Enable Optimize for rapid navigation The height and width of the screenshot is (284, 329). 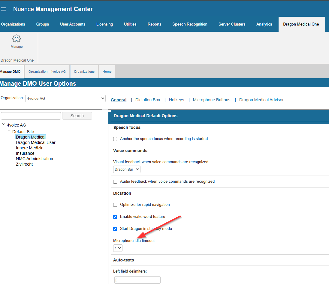click(115, 205)
